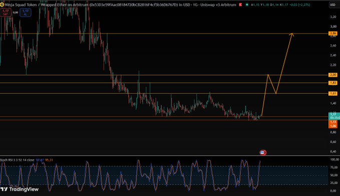Viewport: 340px width, 196px height.
Task: Click the red flag icon beside Uniswap v3 Arbitrum
Action: pos(240,5)
